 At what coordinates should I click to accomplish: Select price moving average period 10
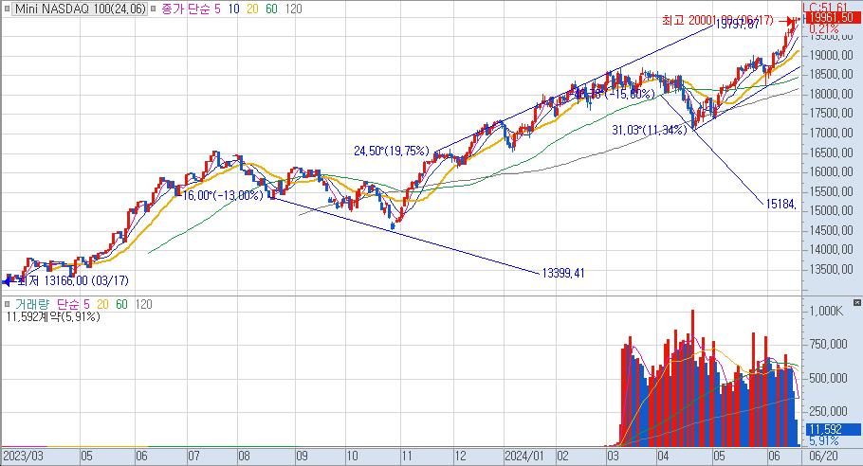tap(233, 9)
